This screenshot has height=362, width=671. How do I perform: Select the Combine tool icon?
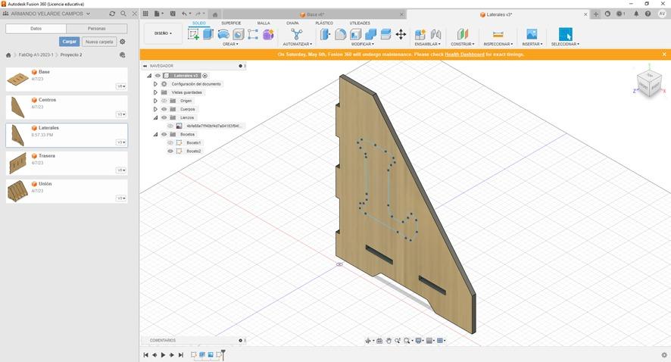coord(370,34)
